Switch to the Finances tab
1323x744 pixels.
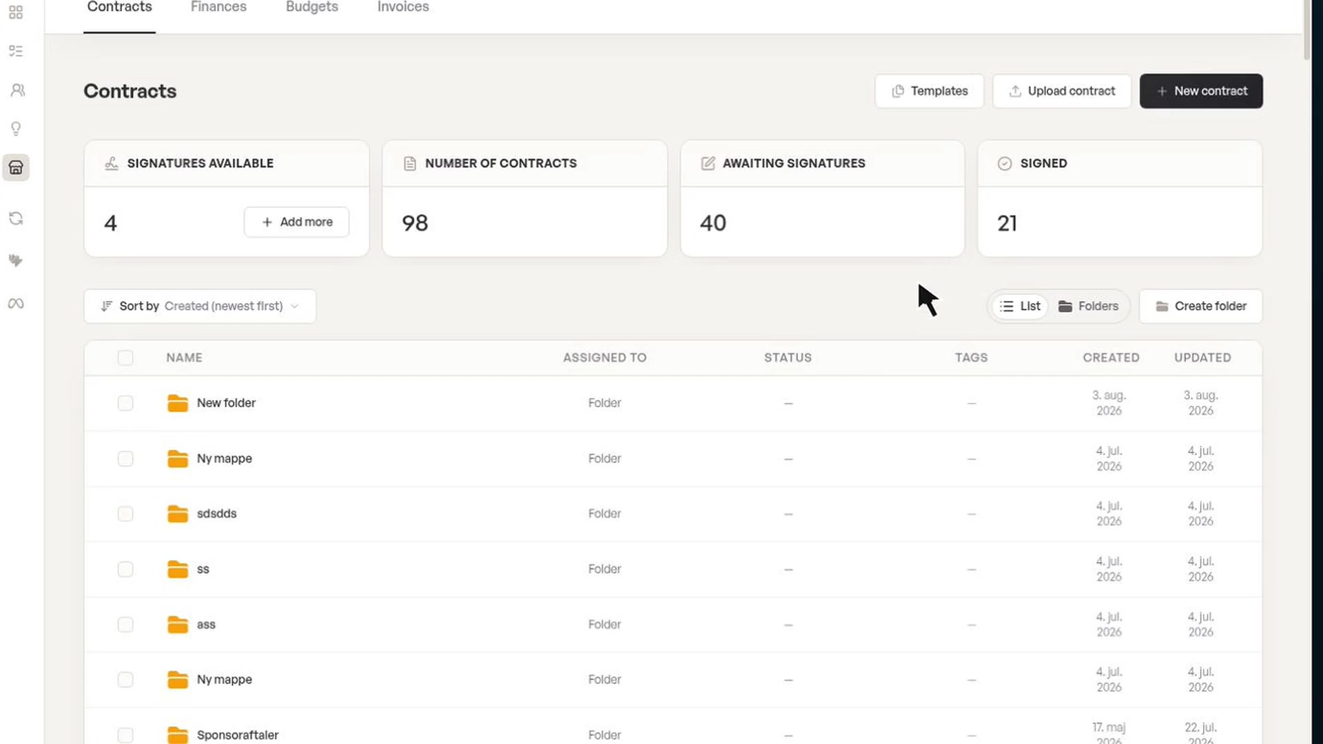218,8
